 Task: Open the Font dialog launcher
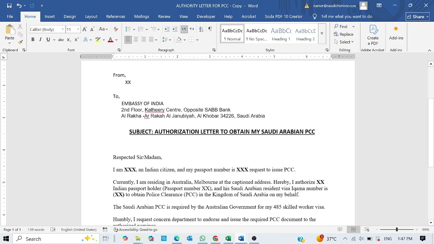[x=119, y=50]
